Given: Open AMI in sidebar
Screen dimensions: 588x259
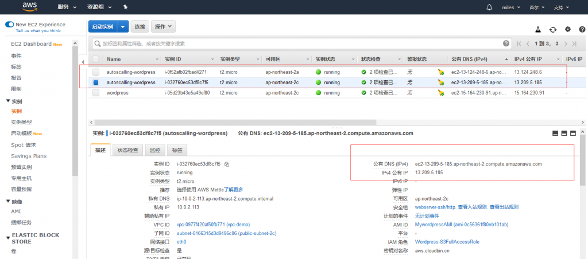Looking at the screenshot, I should pyautogui.click(x=16, y=211).
